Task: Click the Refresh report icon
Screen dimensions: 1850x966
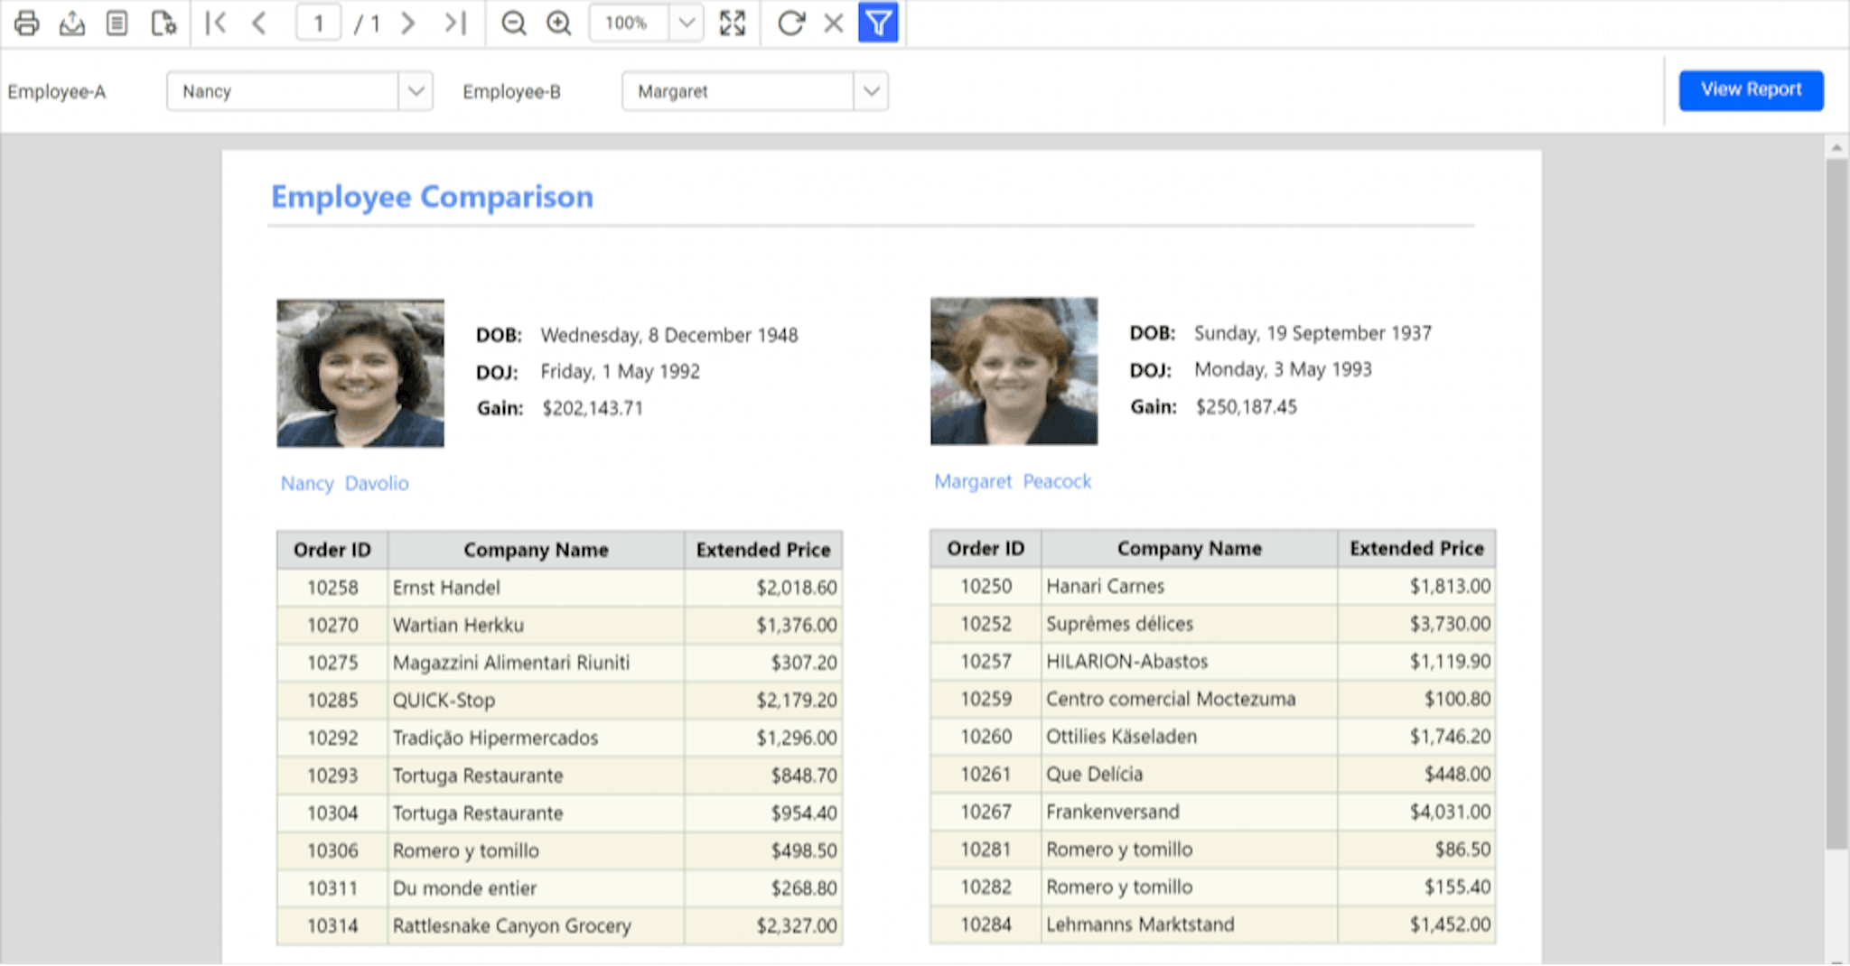Action: [790, 23]
